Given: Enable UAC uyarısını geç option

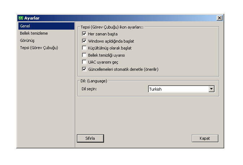Looking at the screenshot, I should [84, 62].
